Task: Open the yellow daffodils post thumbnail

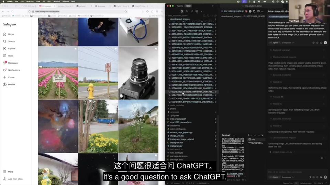Action: coord(98,126)
